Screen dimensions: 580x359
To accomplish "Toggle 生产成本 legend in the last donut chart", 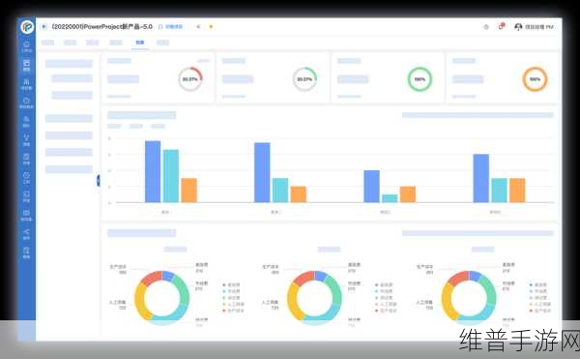I will pos(540,311).
